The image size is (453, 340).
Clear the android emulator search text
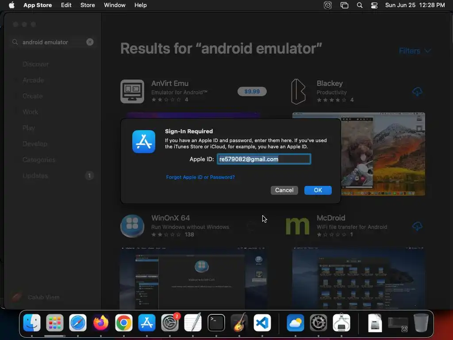tap(90, 42)
